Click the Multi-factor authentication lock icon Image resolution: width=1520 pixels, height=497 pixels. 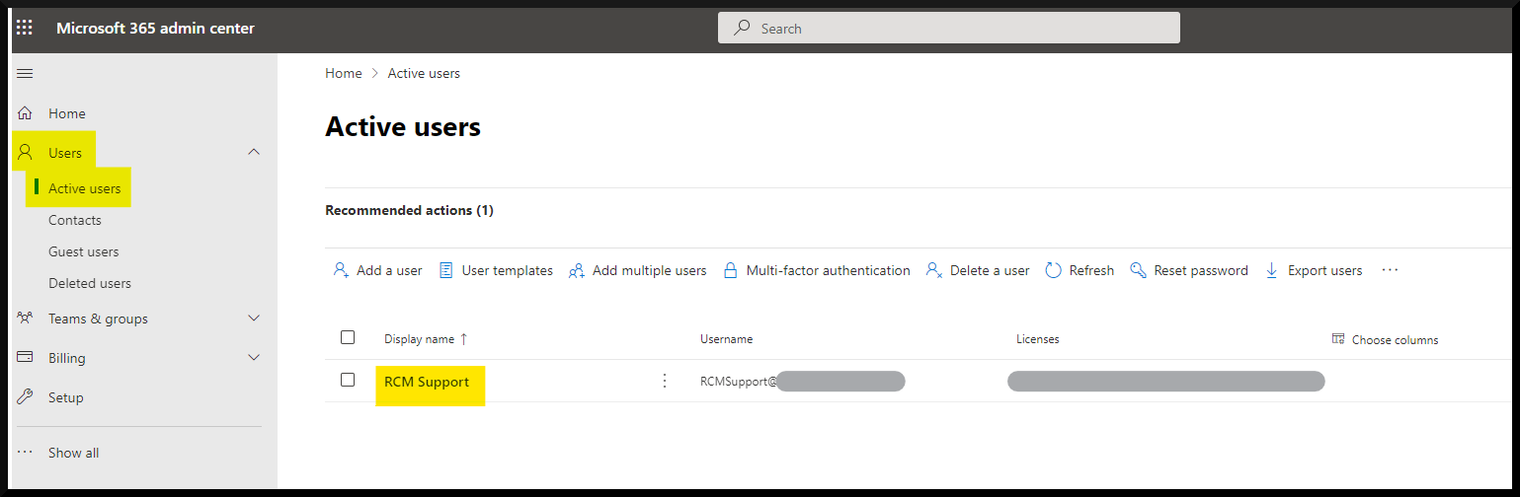[x=731, y=270]
